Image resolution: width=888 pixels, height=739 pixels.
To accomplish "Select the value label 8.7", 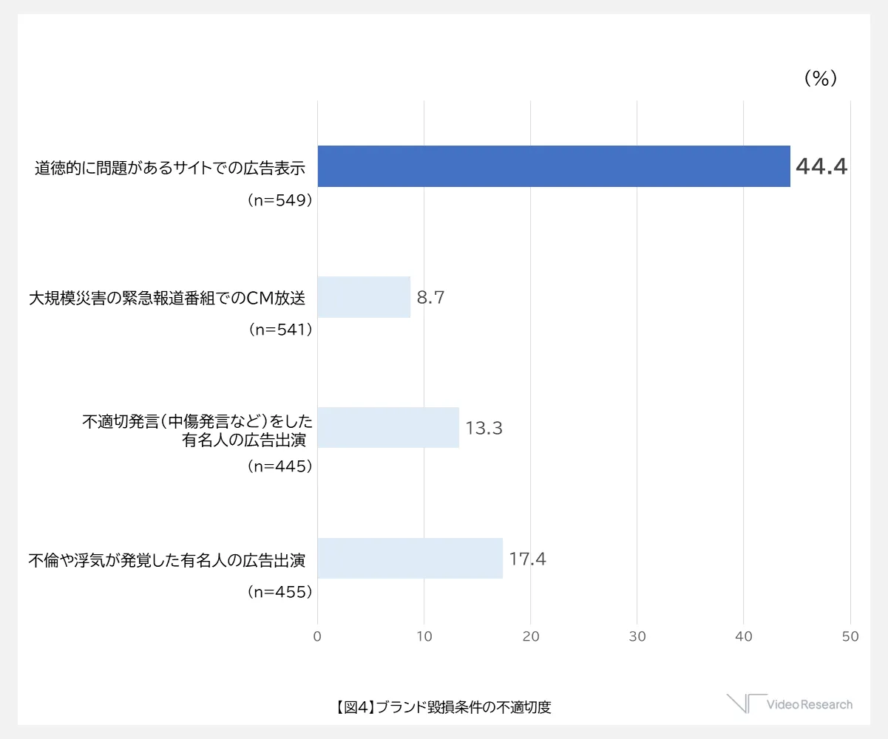I will tap(430, 298).
